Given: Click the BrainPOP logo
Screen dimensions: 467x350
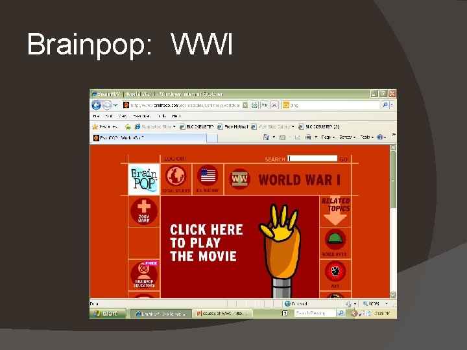Looking at the screenshot, I should click(144, 180).
